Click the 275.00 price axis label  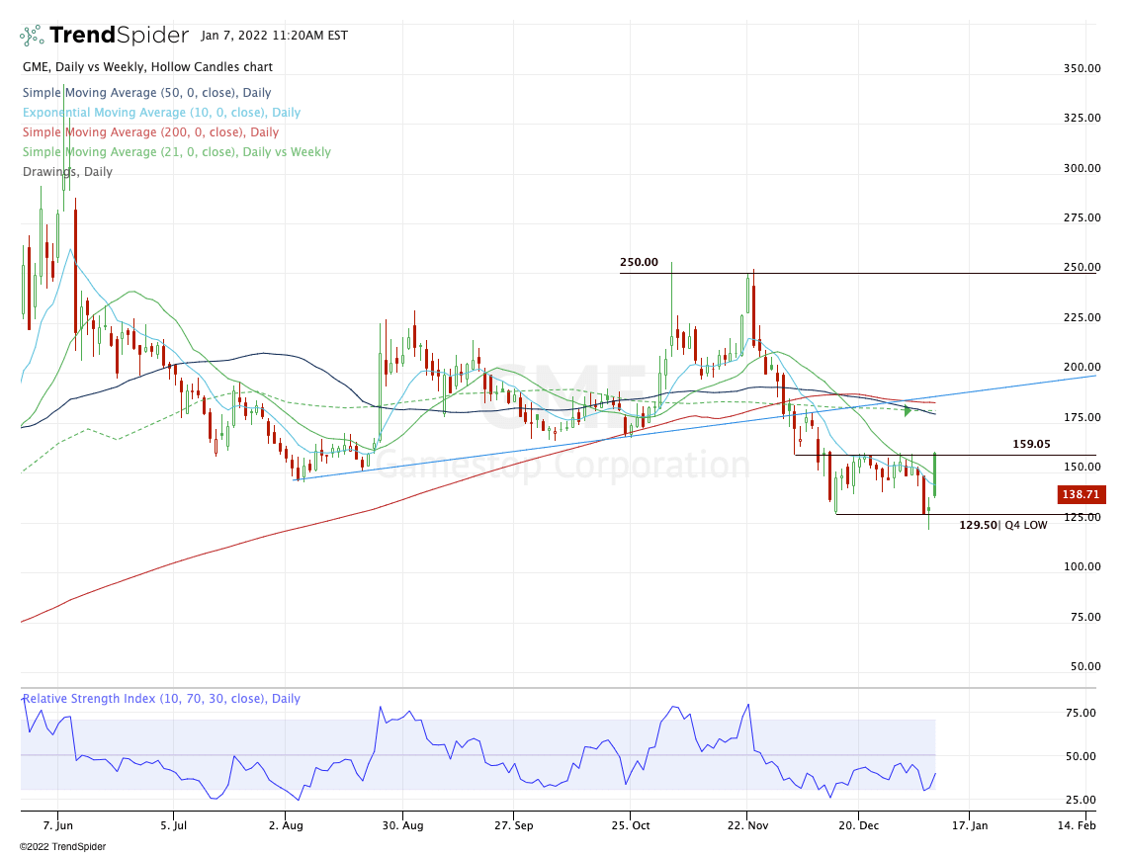1083,217
